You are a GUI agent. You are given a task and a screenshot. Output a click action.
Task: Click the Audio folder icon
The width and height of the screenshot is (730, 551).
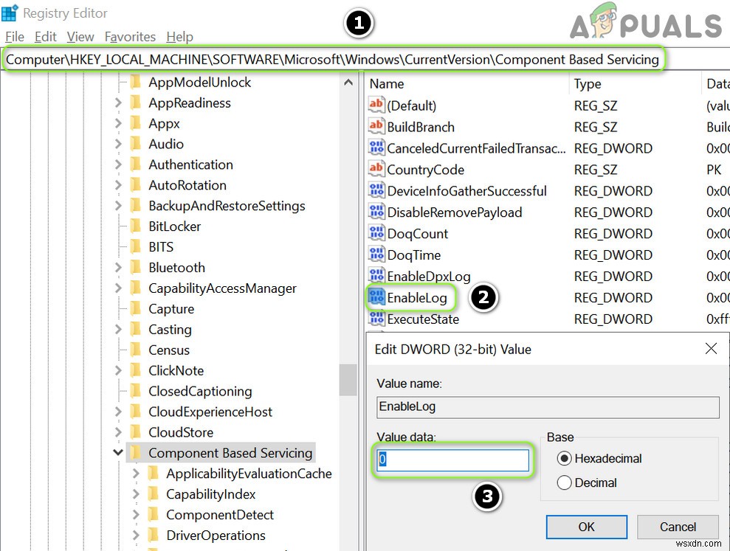click(136, 144)
